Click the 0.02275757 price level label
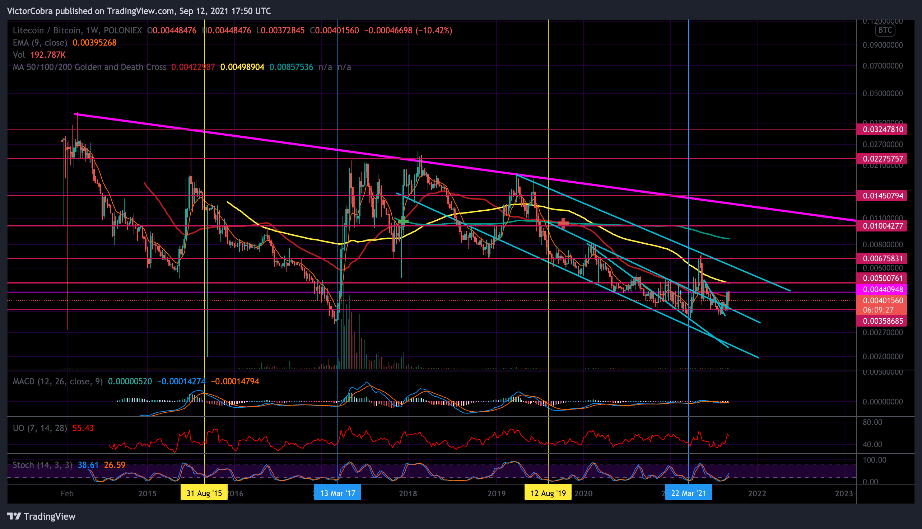922x529 pixels. click(882, 159)
